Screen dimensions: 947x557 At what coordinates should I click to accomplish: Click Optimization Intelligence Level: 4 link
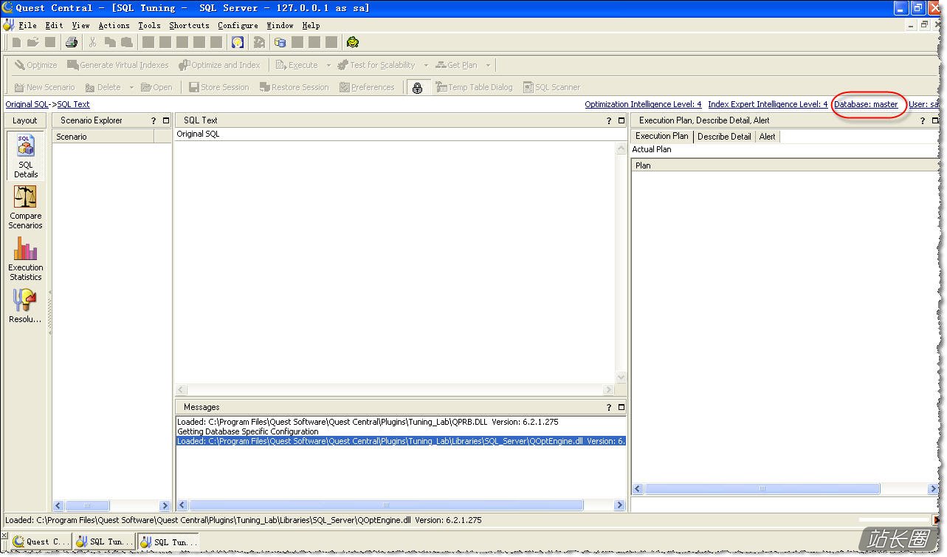point(643,104)
